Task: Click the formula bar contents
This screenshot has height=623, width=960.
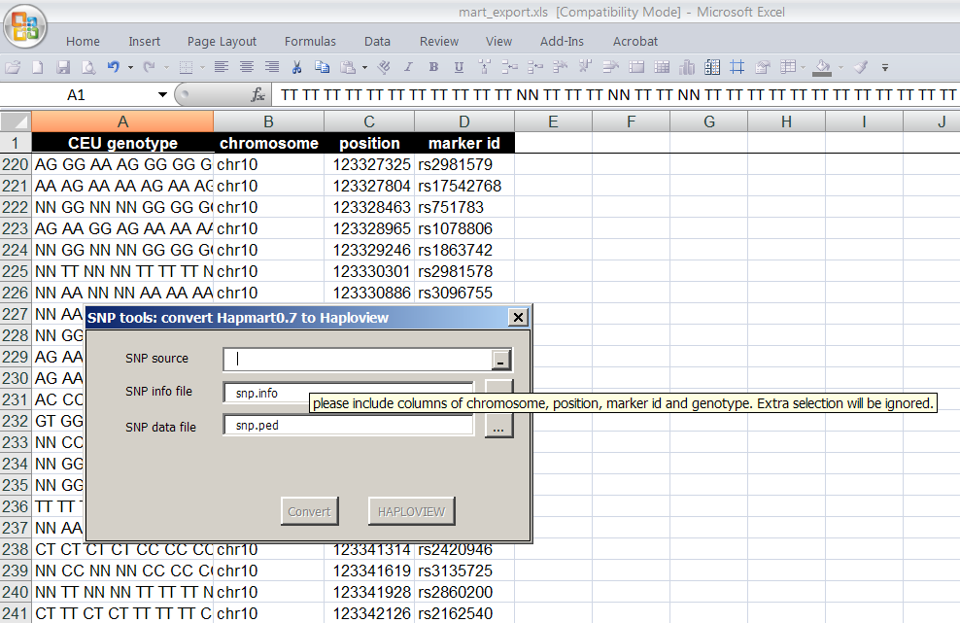Action: point(617,95)
